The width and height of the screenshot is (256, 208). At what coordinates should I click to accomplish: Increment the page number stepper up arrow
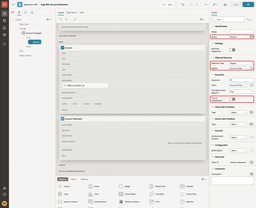click(x=175, y=3)
